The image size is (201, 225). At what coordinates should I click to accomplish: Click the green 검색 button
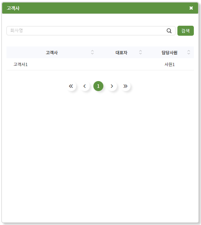coord(186,31)
